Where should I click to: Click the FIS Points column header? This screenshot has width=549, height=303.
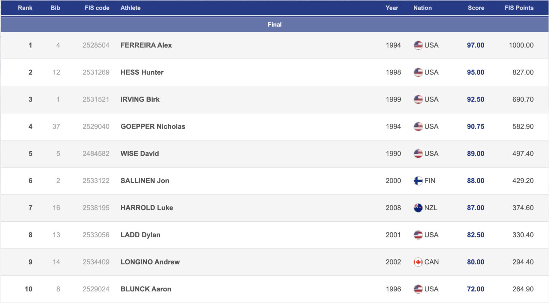(519, 8)
